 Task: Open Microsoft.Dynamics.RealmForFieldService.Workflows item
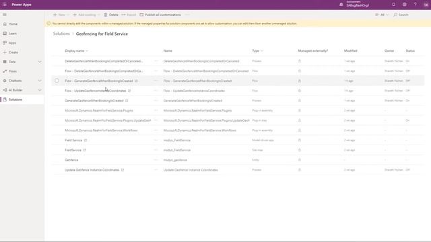click(x=101, y=130)
